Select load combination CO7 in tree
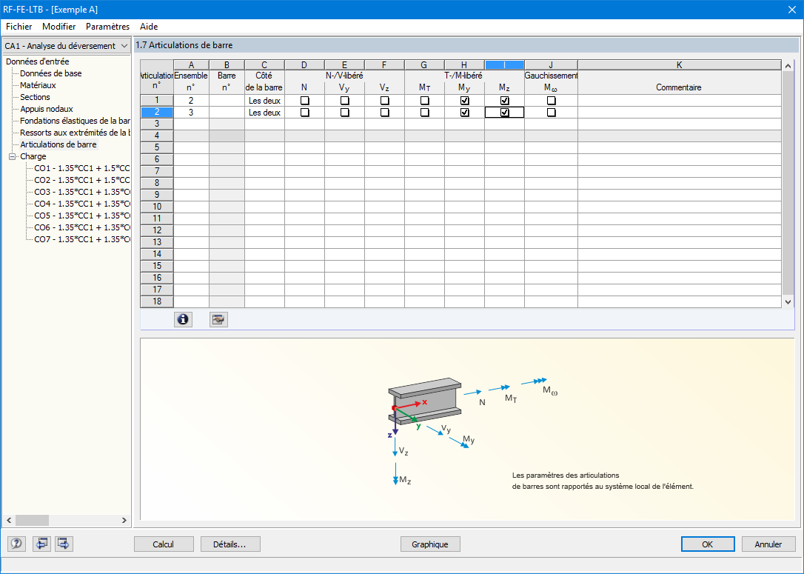 coord(82,239)
